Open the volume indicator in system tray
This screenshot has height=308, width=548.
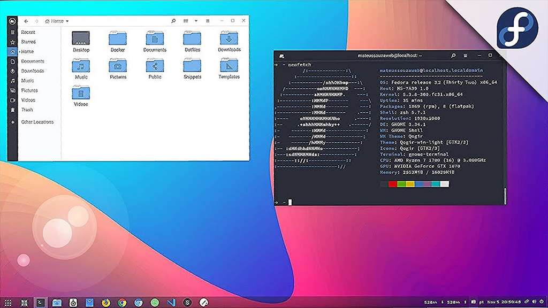[534, 302]
